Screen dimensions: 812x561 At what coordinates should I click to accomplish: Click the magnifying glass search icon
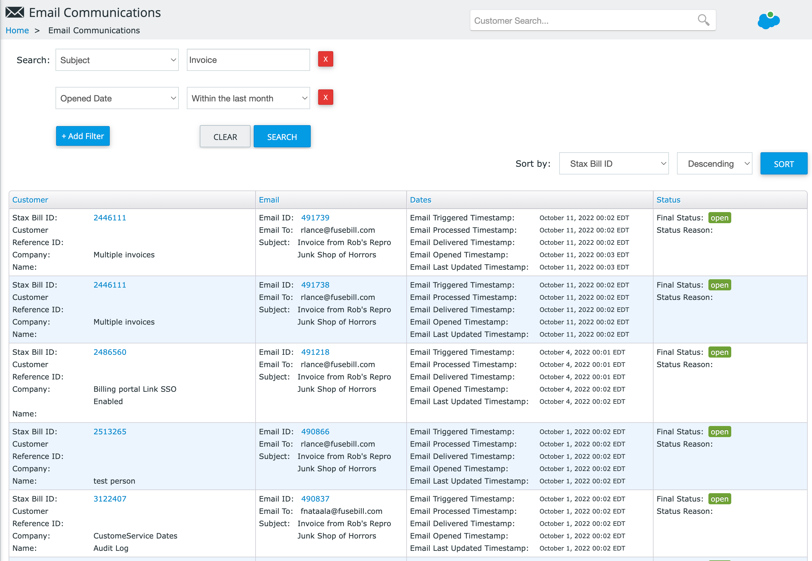[703, 20]
